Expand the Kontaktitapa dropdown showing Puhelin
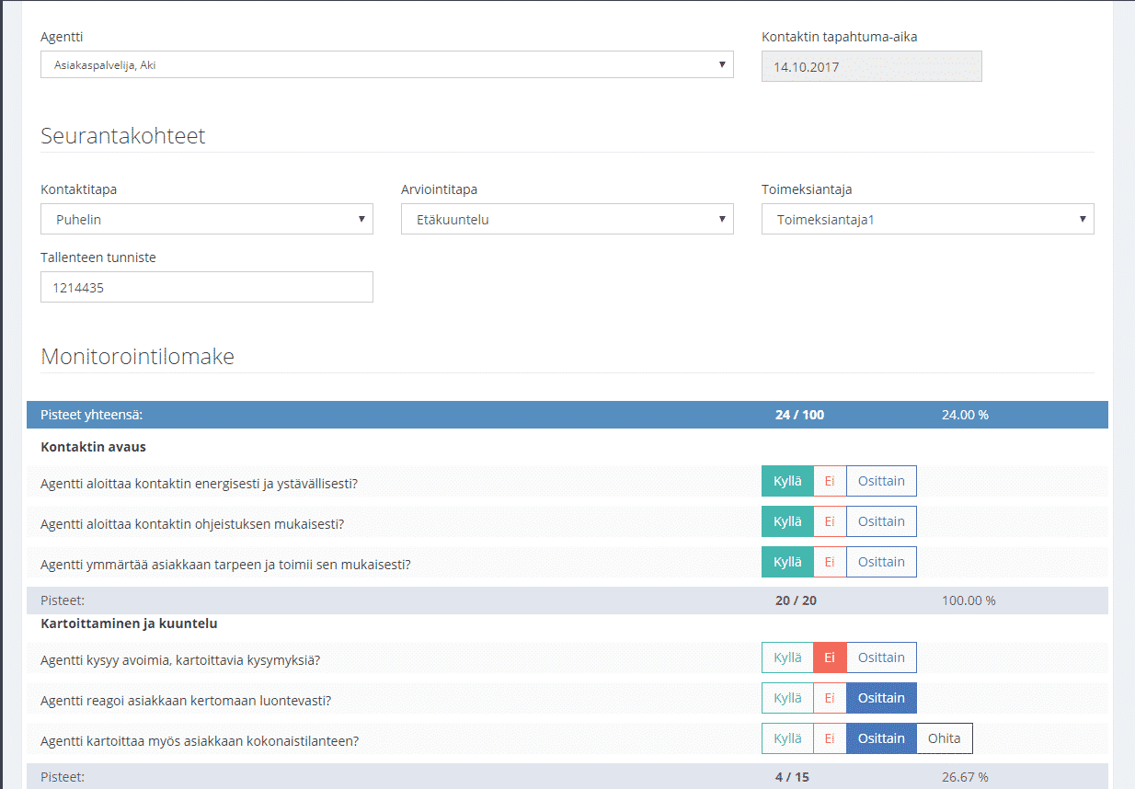The height and width of the screenshot is (789, 1135). click(207, 220)
